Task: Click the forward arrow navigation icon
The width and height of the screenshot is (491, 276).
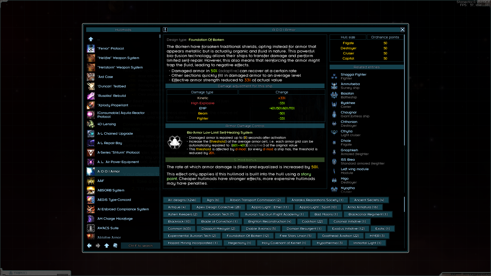Action: [x=98, y=246]
